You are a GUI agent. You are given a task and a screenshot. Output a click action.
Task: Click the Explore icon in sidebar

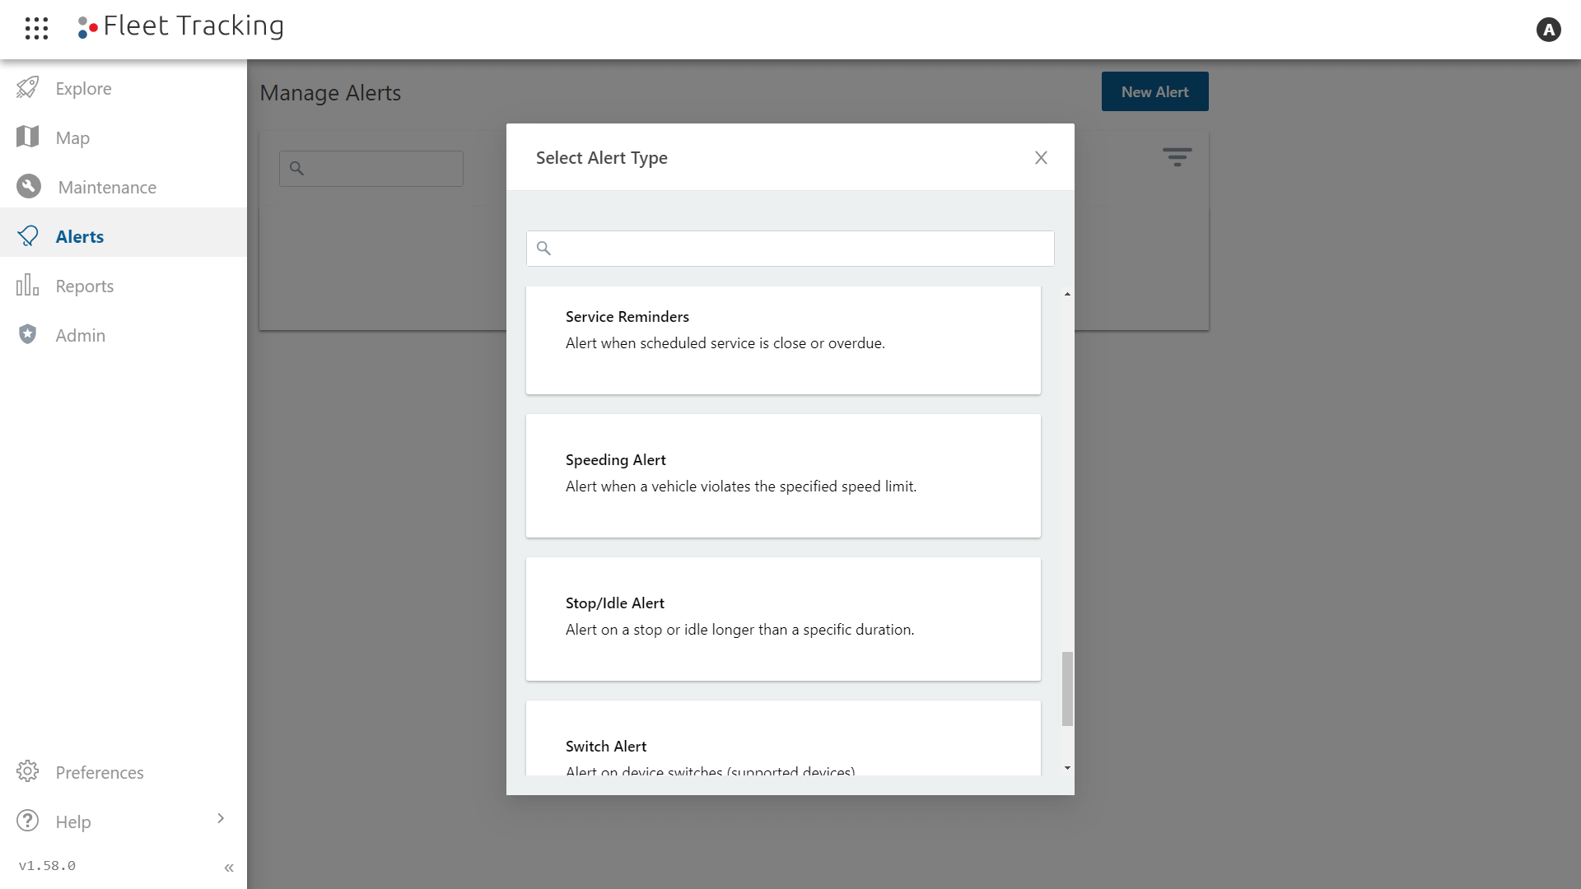(x=30, y=86)
